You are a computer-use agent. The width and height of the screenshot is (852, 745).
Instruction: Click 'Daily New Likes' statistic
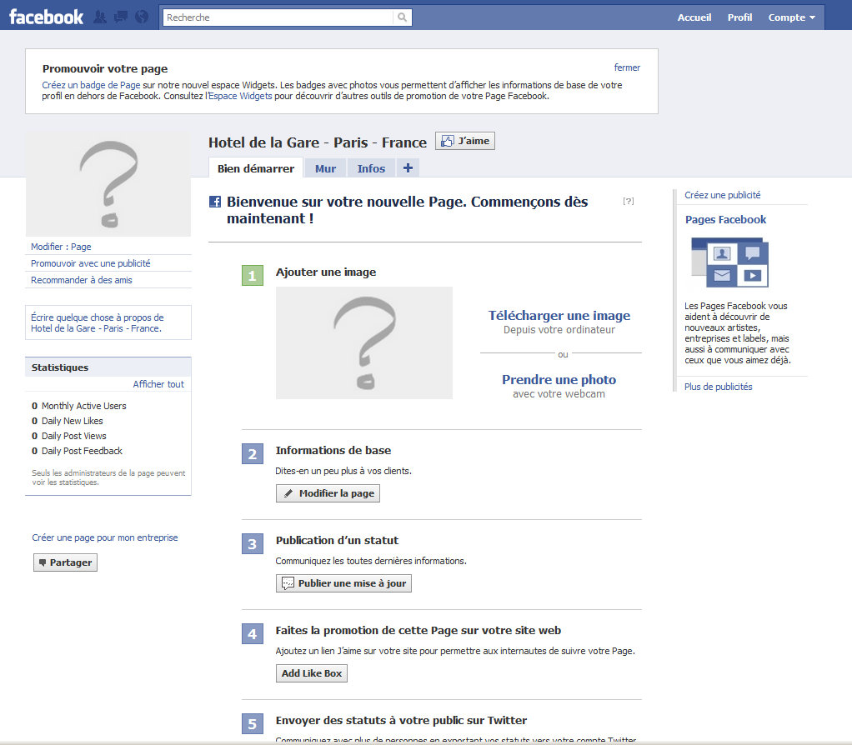[67, 421]
